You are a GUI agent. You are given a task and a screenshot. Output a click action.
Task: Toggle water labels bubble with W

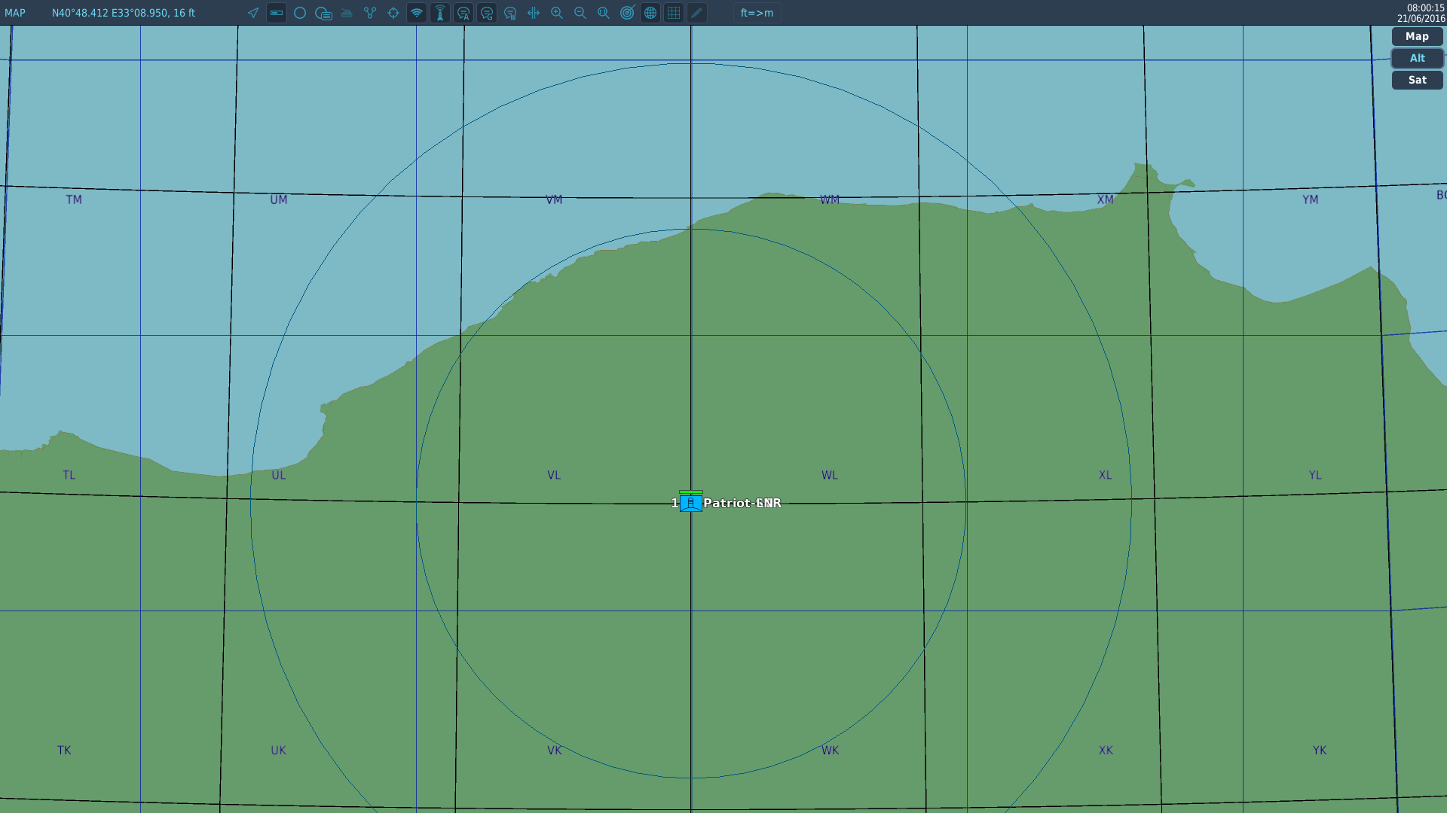pos(510,13)
